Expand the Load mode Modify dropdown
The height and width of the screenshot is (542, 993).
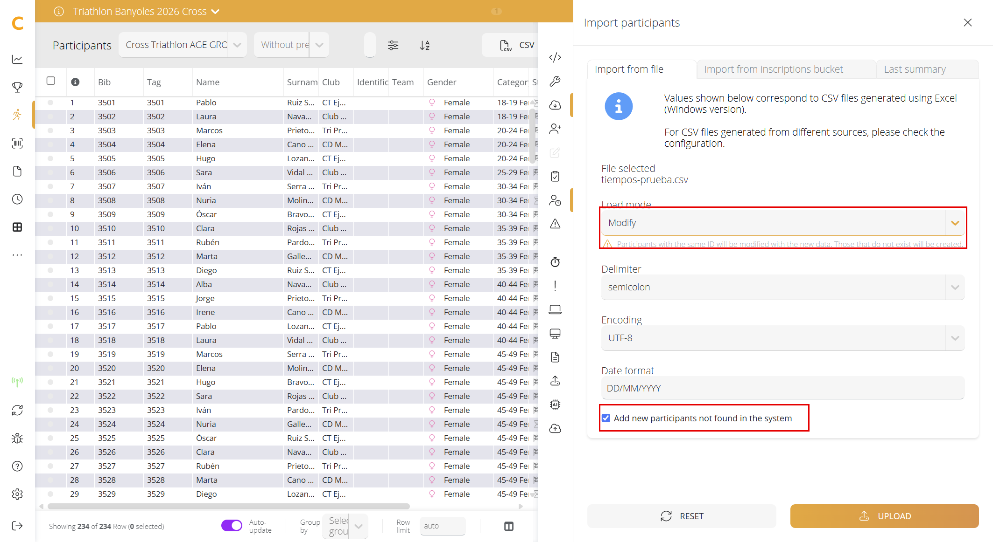point(782,223)
